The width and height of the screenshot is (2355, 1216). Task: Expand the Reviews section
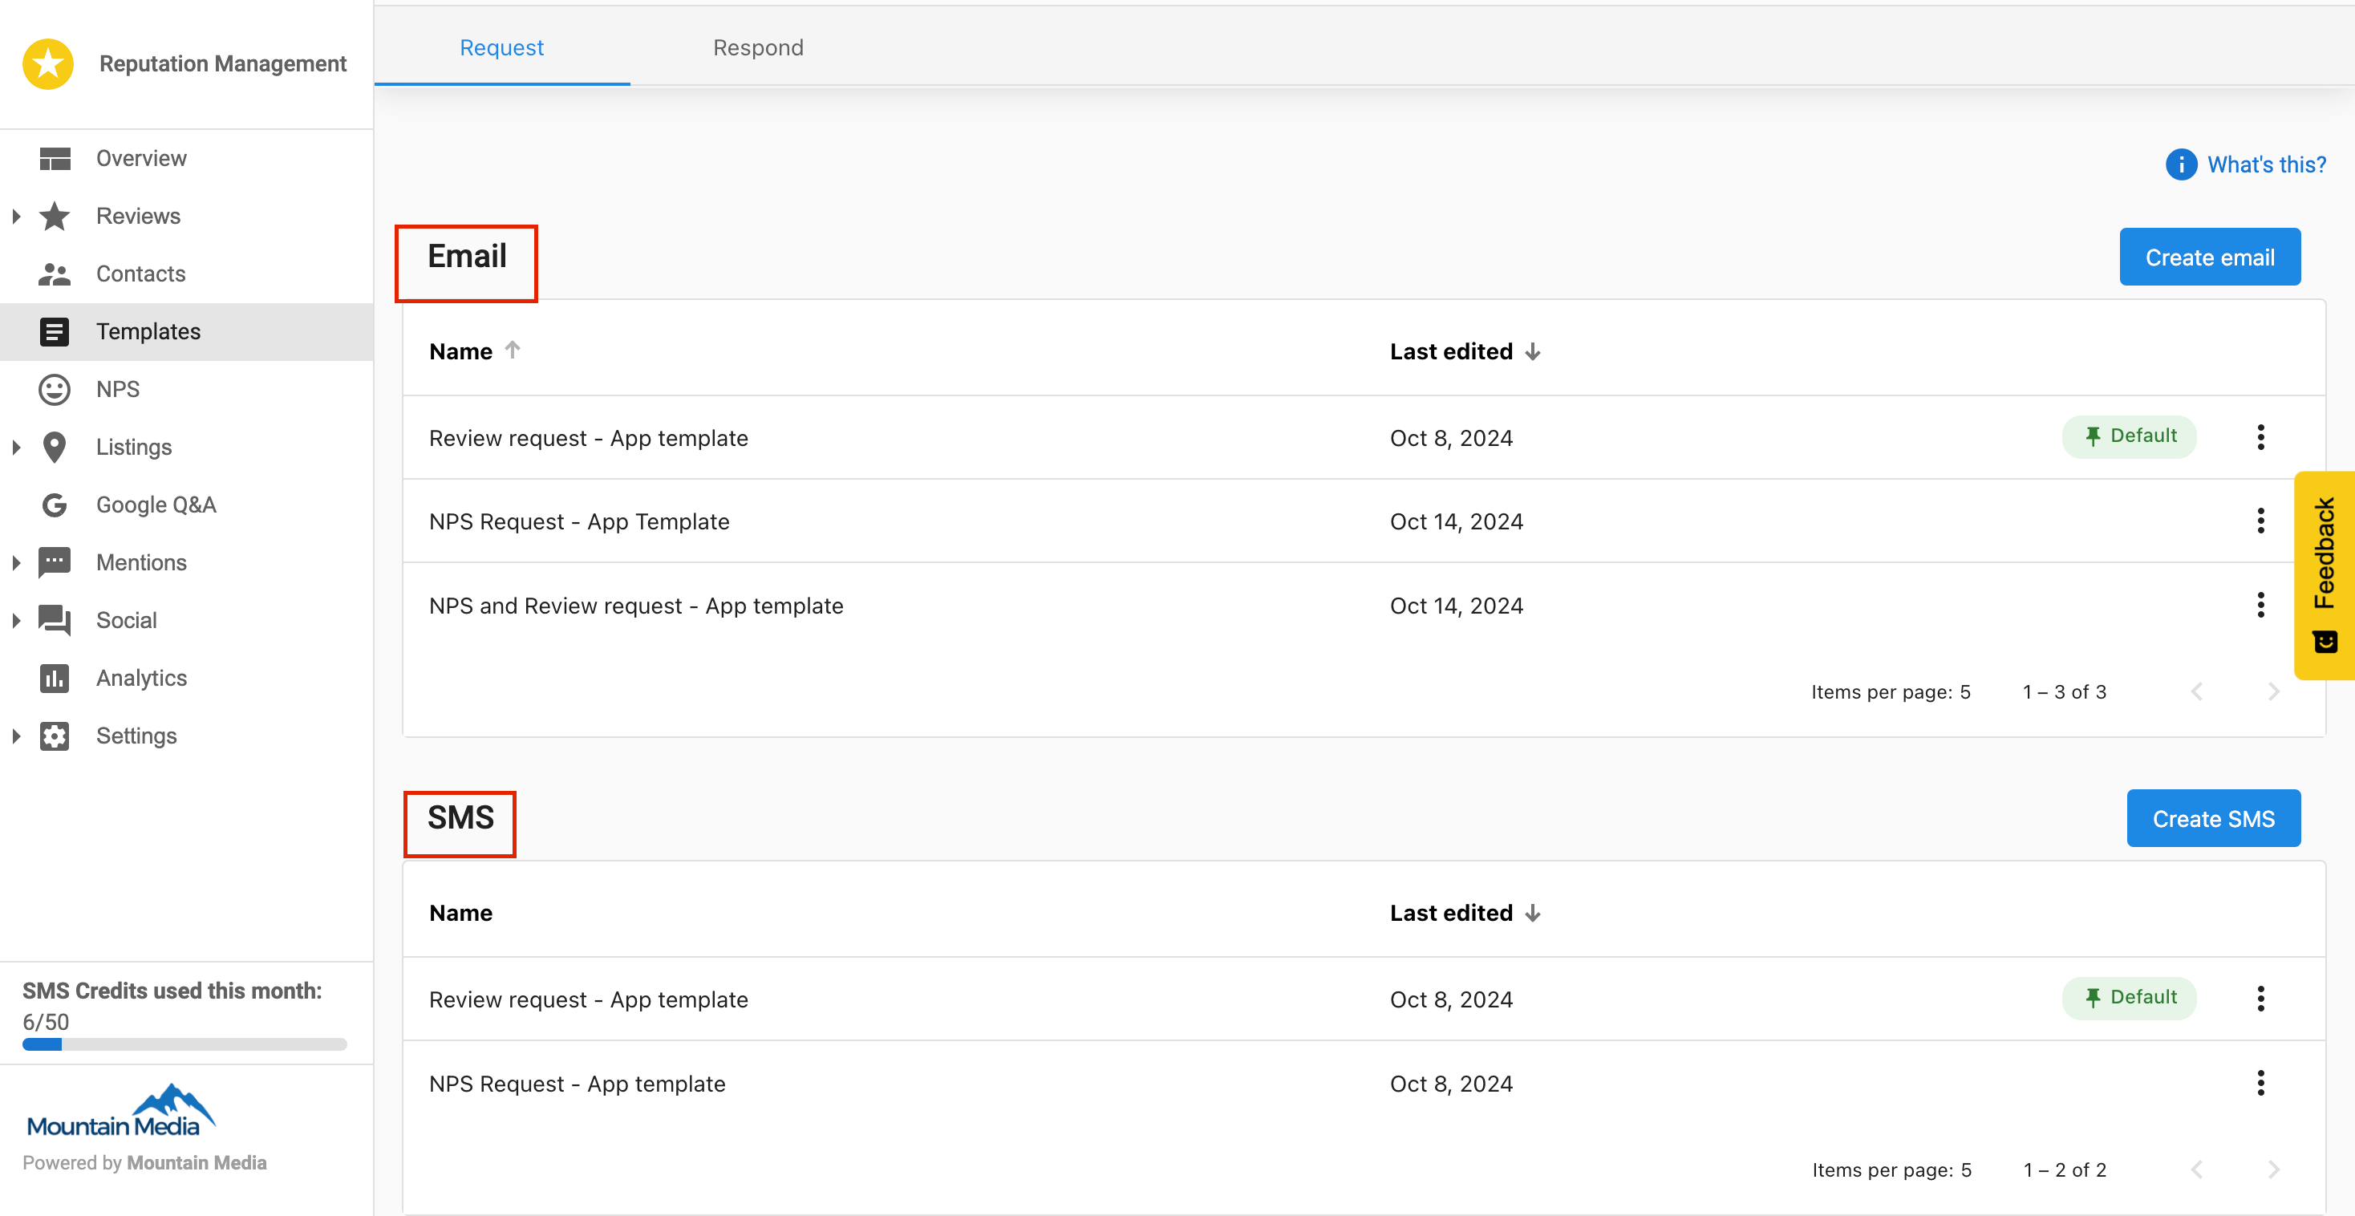[x=17, y=216]
